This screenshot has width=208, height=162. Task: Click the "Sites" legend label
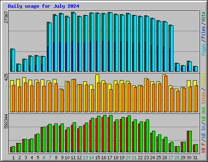point(204,98)
